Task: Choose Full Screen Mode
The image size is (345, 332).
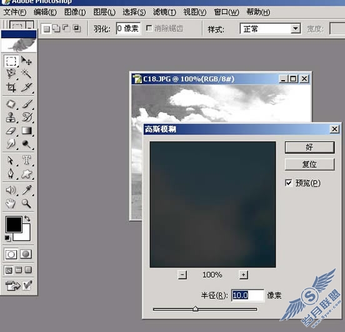Action: 28,270
